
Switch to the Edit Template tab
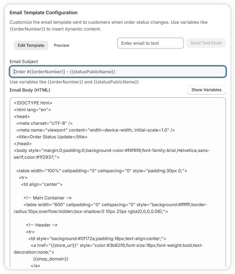pos(31,45)
